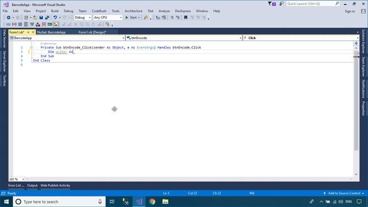Open the notifications filter flag icon
Viewport: 368px width, 207px height.
pos(272,4)
